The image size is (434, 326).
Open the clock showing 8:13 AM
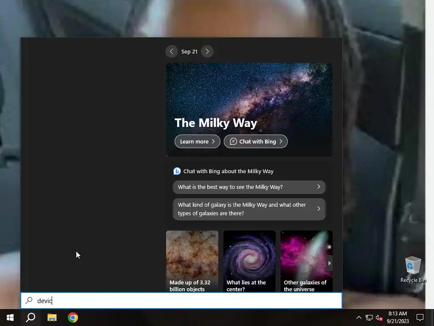click(x=398, y=318)
